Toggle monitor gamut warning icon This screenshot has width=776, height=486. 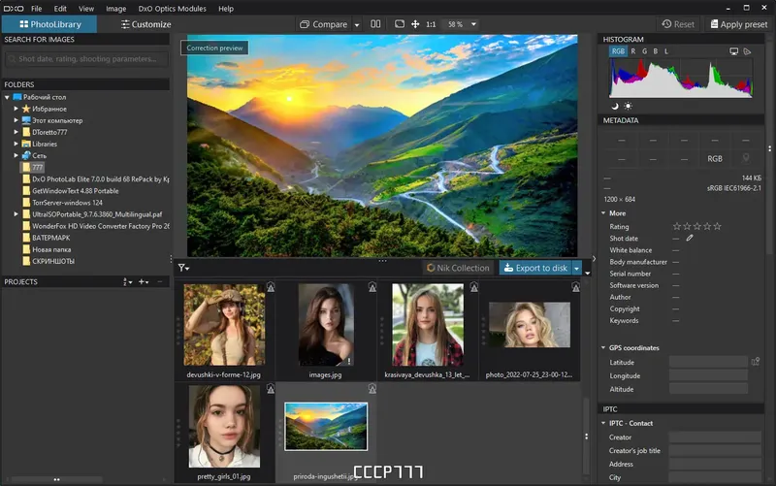click(x=734, y=51)
